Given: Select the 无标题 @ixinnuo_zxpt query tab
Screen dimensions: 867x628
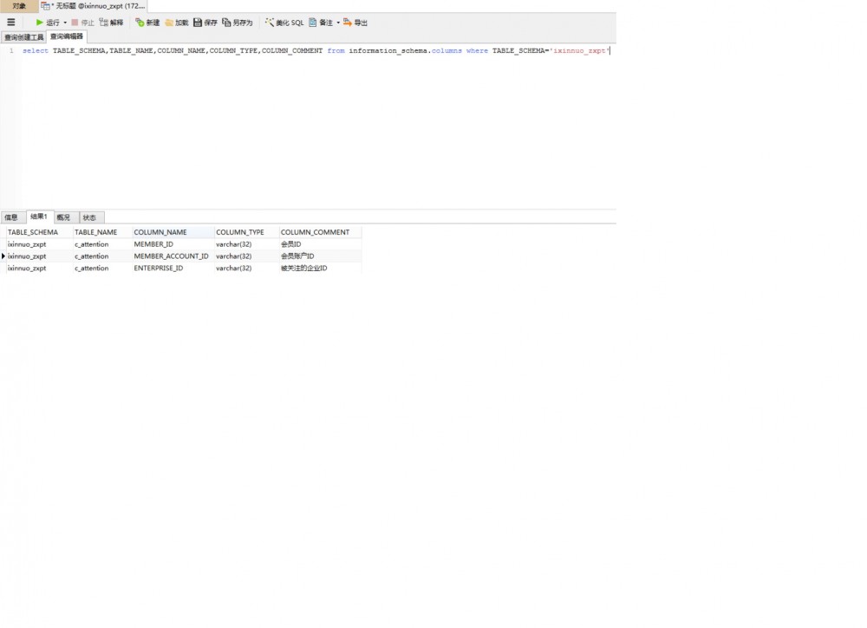Looking at the screenshot, I should pyautogui.click(x=93, y=6).
